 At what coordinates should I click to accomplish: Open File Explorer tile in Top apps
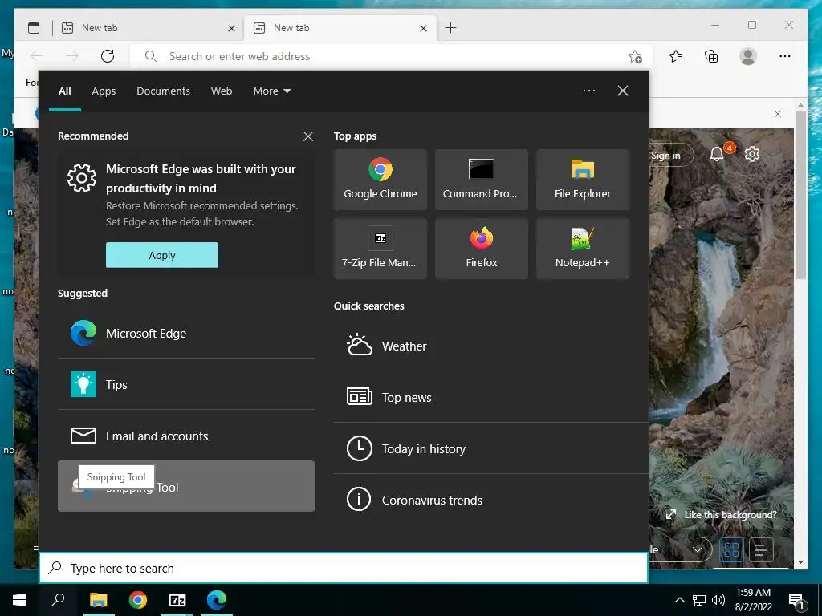point(583,180)
